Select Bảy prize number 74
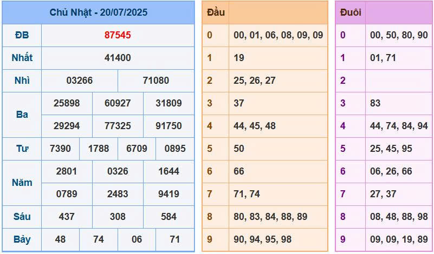 tap(99, 239)
